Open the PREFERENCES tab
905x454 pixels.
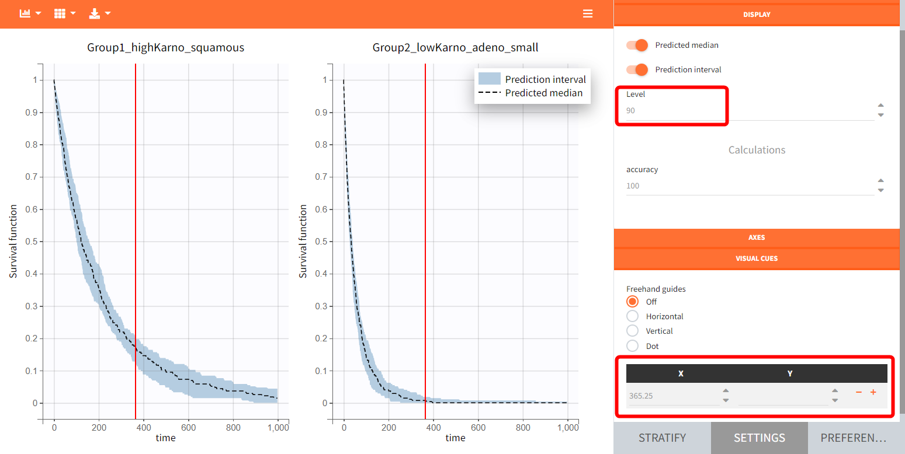(x=853, y=438)
